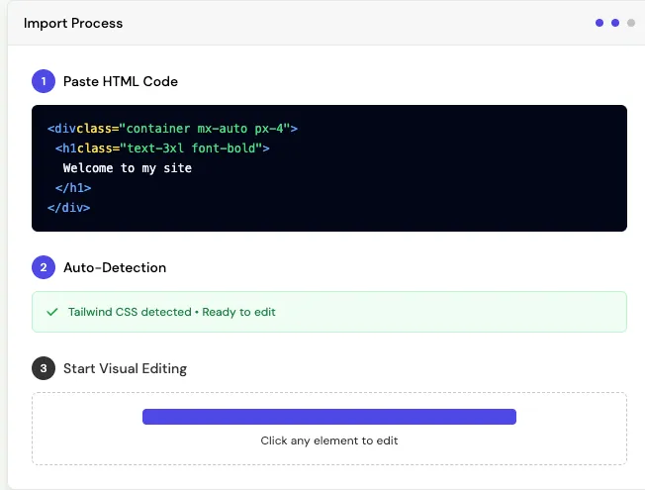Click the div class container code line
The height and width of the screenshot is (490, 645).
coord(172,129)
